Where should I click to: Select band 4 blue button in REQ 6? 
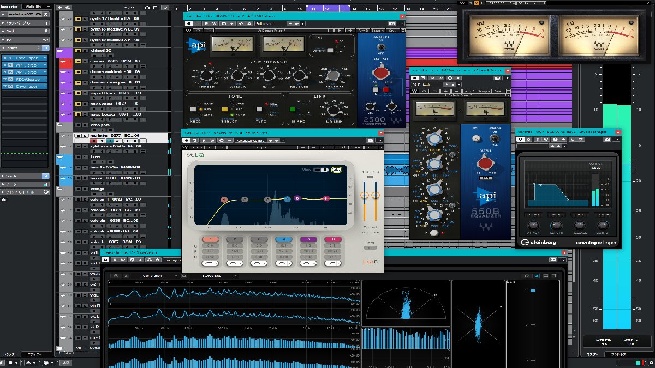(x=283, y=239)
